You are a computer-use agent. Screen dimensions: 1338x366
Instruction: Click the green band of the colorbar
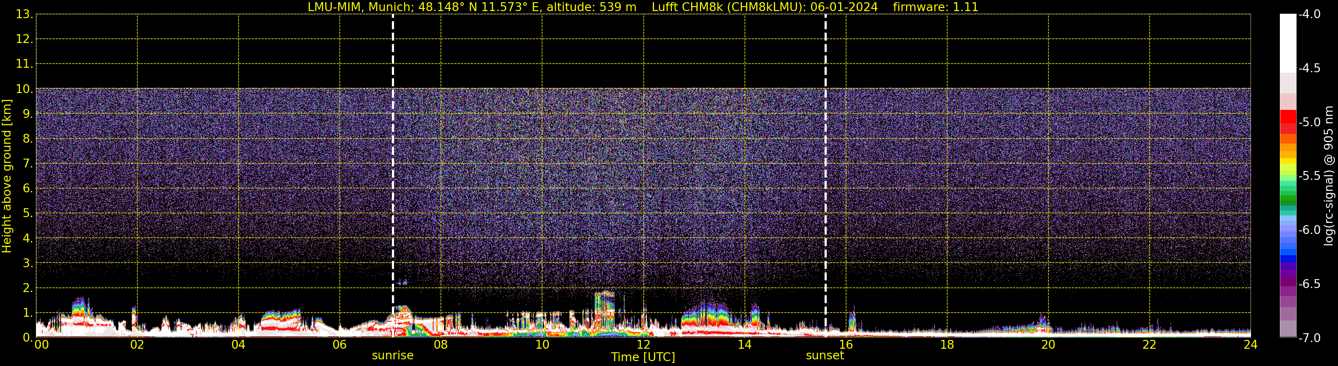(x=1288, y=197)
